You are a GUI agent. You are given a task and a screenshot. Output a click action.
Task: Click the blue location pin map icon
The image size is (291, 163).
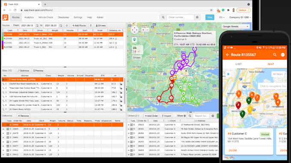pos(134,39)
